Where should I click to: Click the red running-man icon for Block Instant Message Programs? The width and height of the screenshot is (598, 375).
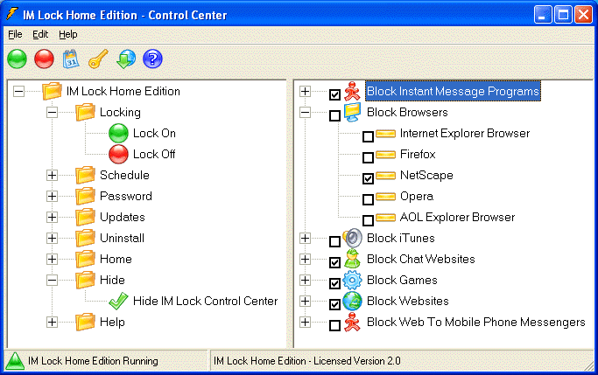(x=352, y=92)
